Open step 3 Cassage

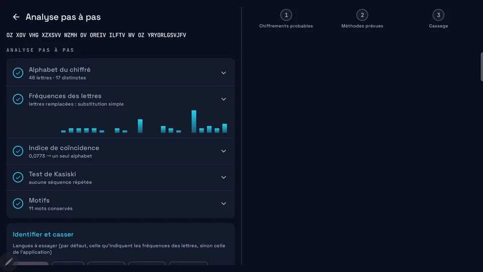[438, 19]
